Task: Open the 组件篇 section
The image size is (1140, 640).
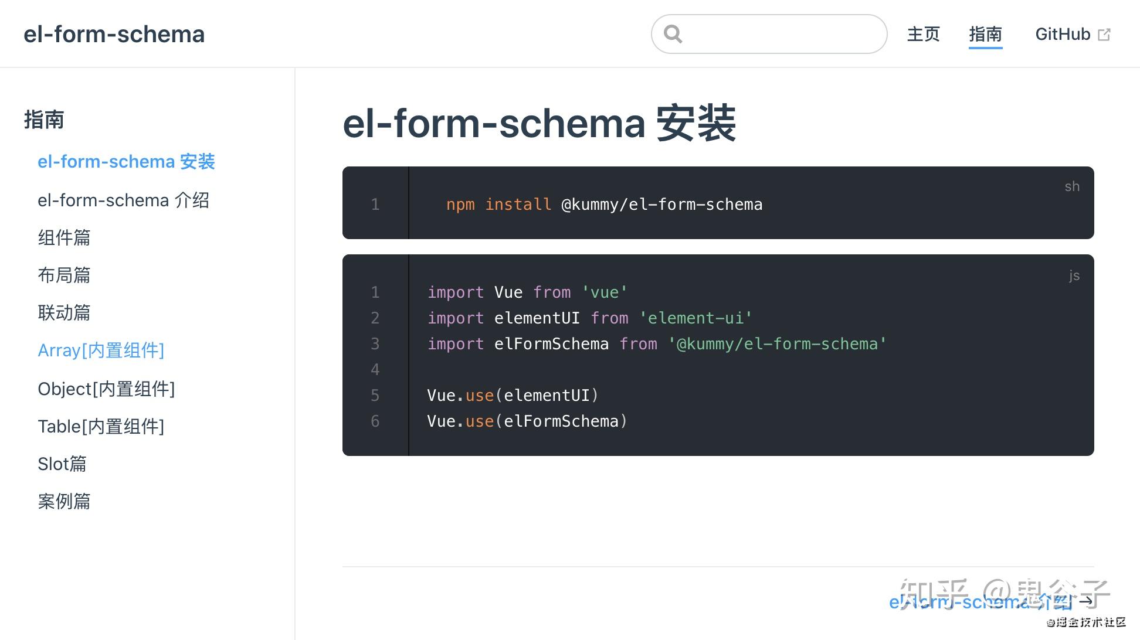Action: pyautogui.click(x=64, y=237)
